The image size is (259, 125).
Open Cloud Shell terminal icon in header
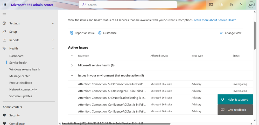coord(211,5)
